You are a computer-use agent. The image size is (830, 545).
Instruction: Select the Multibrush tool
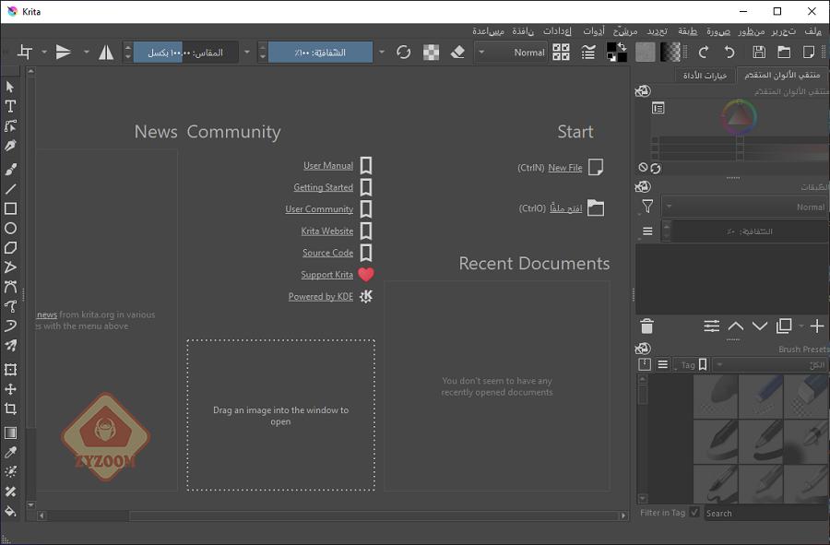pyautogui.click(x=10, y=346)
